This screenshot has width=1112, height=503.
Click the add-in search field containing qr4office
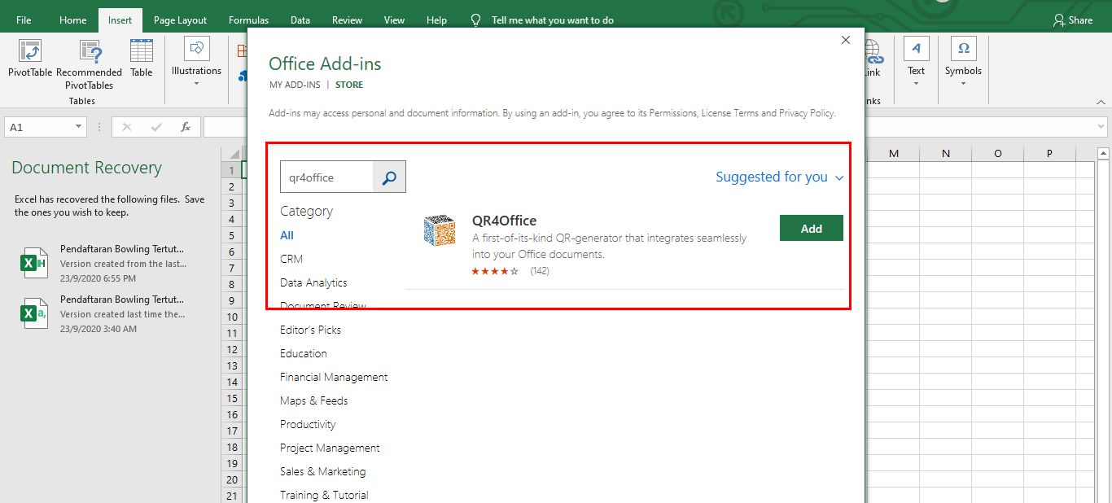326,177
